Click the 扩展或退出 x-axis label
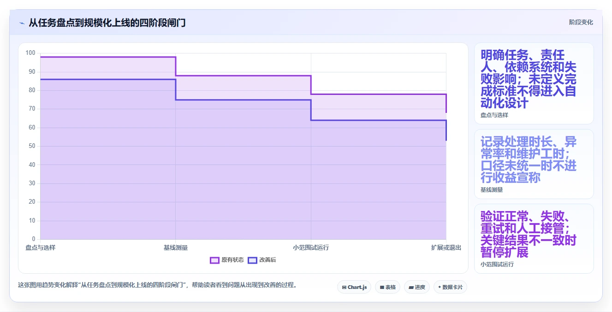Viewport: 612px width, 312px height. coord(446,248)
